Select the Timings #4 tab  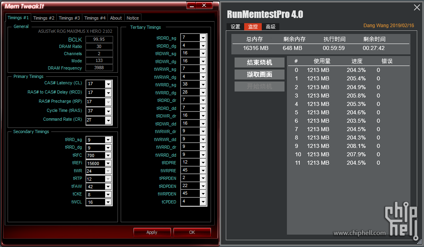95,18
